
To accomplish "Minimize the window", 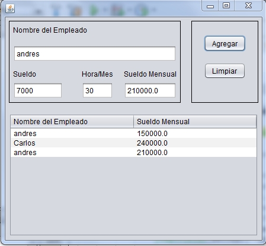I will pos(210,6).
